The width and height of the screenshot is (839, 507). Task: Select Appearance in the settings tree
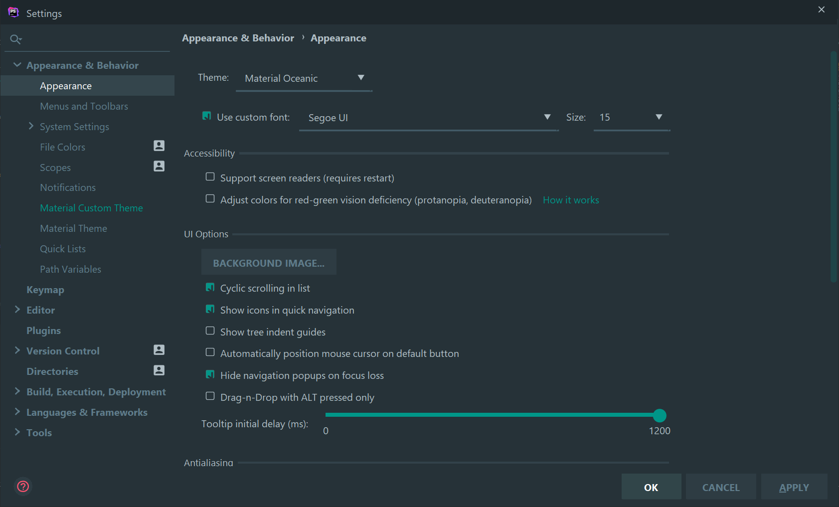(x=88, y=86)
